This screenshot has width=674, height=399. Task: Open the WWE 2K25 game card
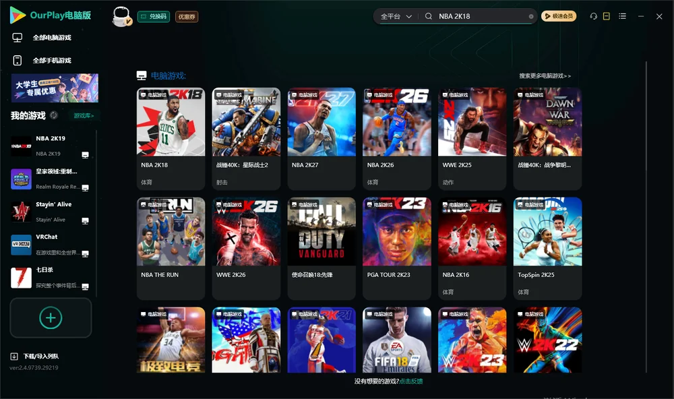472,139
